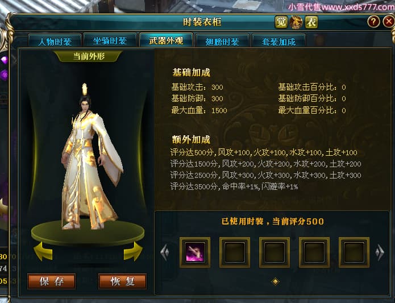Switch to the 人物时装 tab
This screenshot has height=303, width=395.
[55, 41]
